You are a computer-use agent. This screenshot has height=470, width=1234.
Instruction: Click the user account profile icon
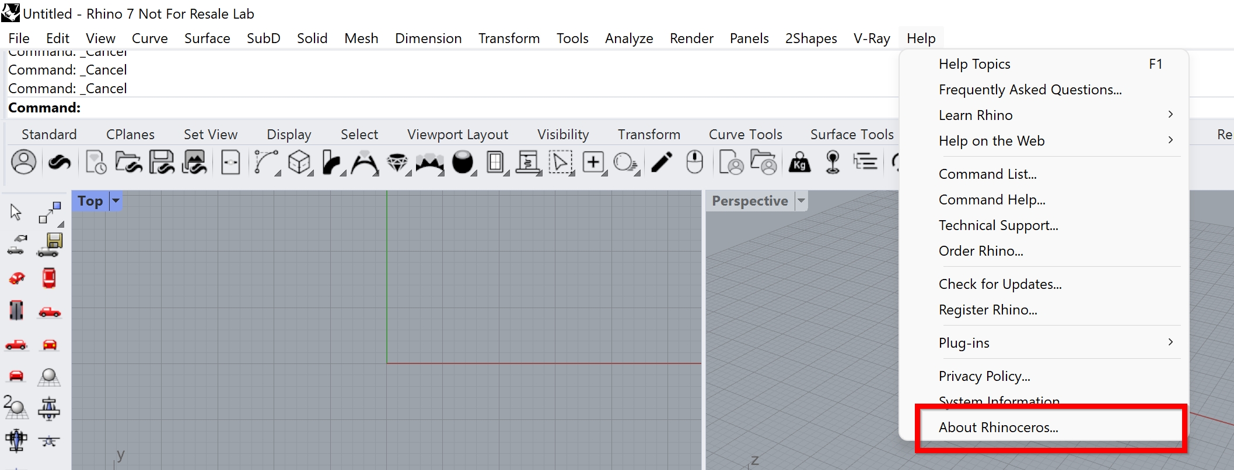(24, 162)
